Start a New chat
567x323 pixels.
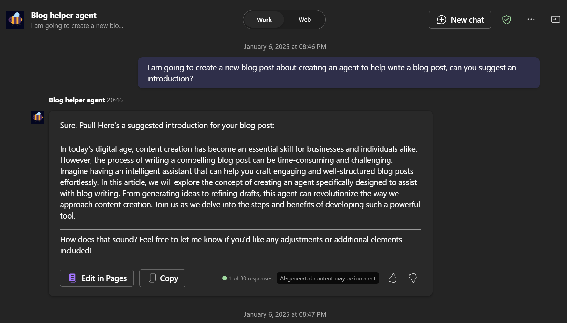point(460,19)
